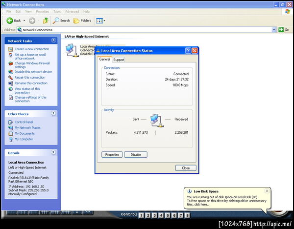The image size is (294, 229).
Task: Select the Local Area Connection network icon
Action: (72, 50)
